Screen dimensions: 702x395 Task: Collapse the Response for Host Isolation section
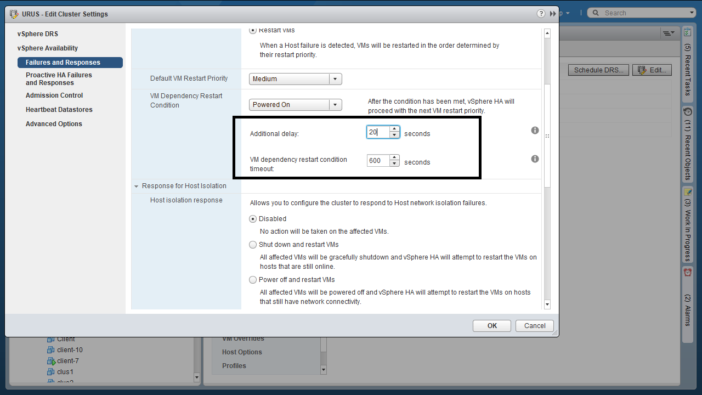point(137,186)
